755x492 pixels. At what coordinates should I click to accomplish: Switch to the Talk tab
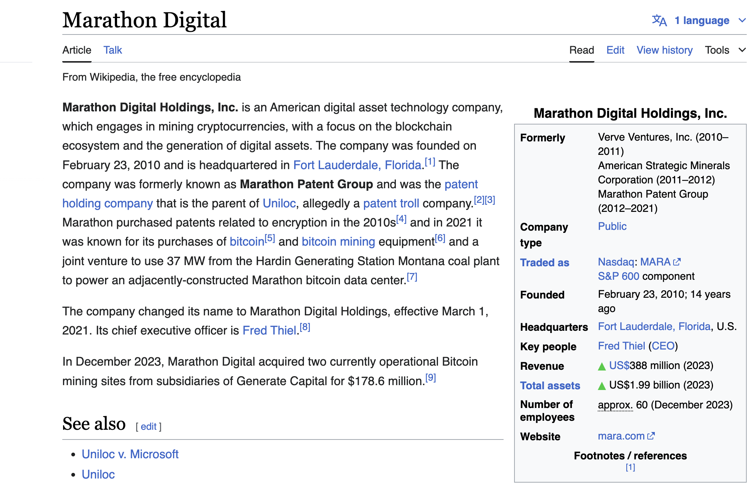click(113, 50)
